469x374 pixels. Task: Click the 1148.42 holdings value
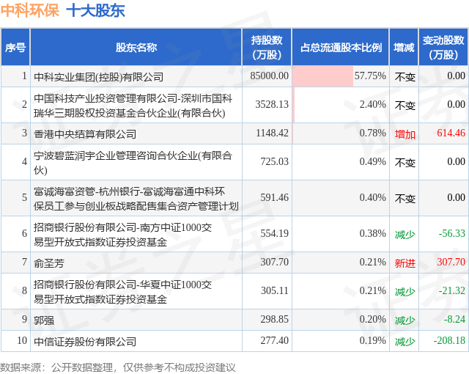click(x=272, y=133)
